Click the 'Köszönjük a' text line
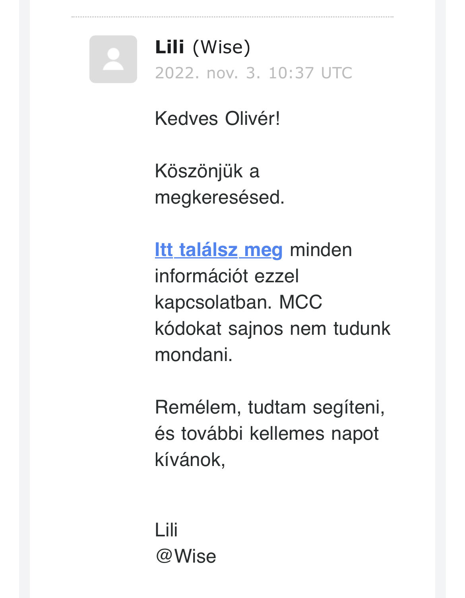The image size is (465, 598). tap(207, 171)
